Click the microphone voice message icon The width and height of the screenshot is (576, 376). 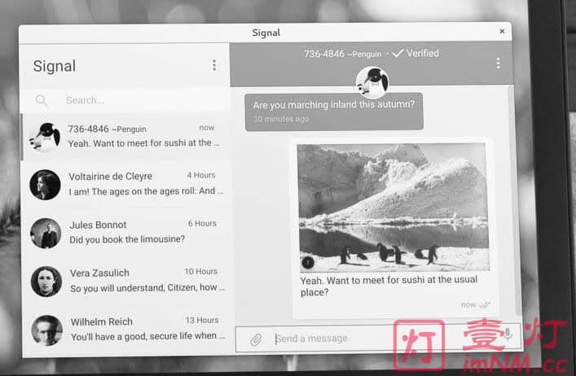point(508,334)
